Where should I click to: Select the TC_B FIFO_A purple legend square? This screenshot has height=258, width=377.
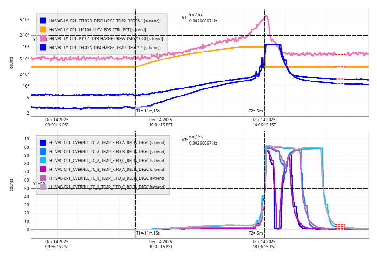click(x=43, y=169)
